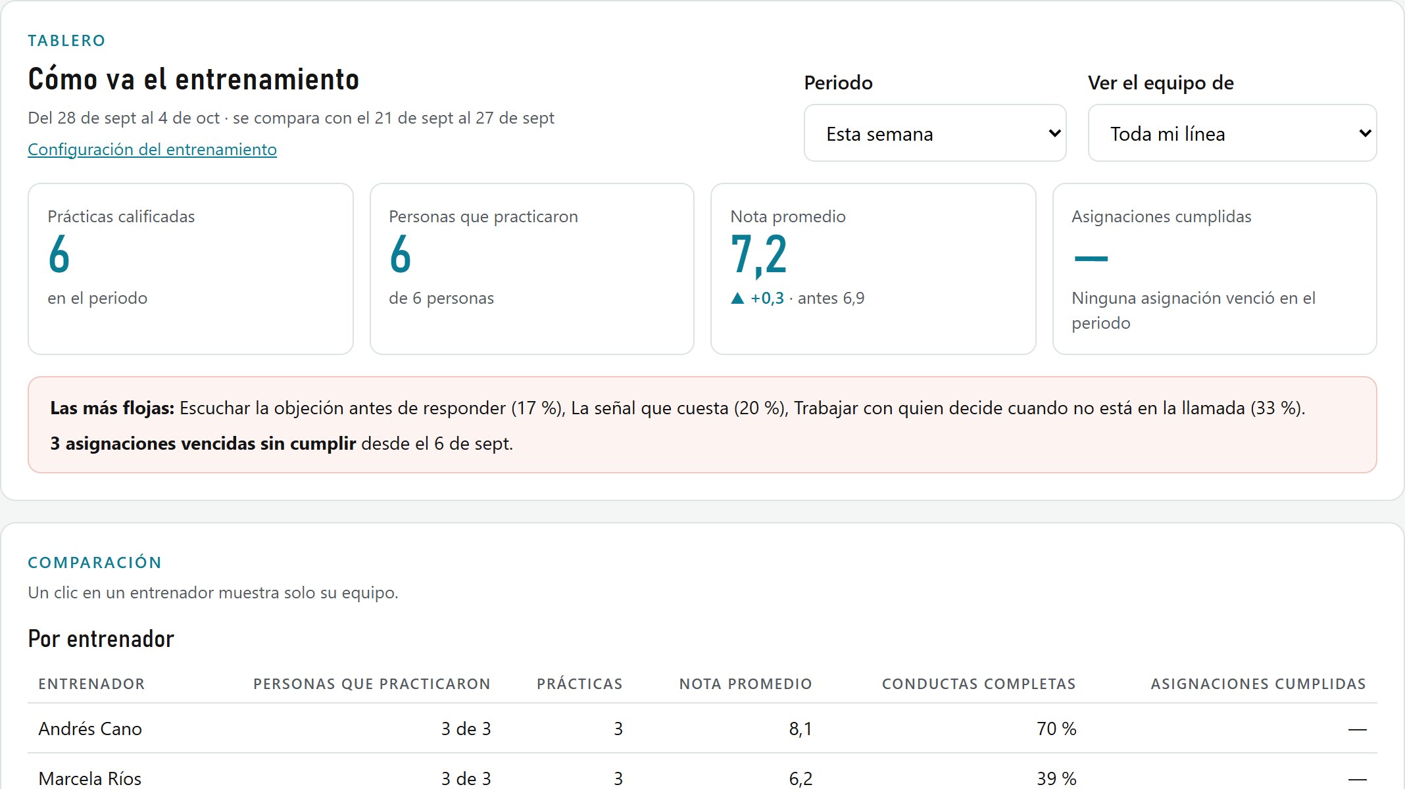Click the upward trend triangle next to +0,3
1405x789 pixels.
(737, 299)
